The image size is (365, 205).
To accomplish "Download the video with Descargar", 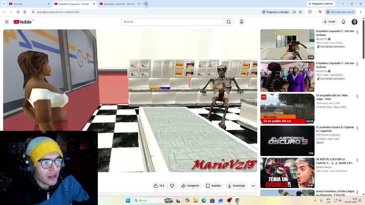I will (236, 186).
